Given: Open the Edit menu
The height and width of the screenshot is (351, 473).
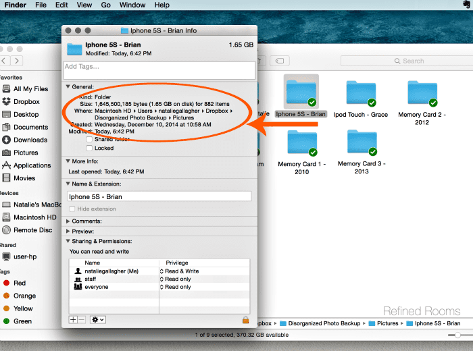Looking at the screenshot, I should [61, 5].
